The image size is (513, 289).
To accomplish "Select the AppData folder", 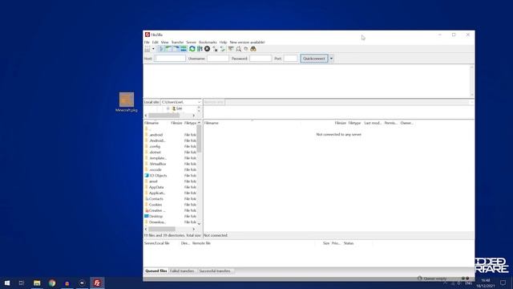I will pos(156,187).
